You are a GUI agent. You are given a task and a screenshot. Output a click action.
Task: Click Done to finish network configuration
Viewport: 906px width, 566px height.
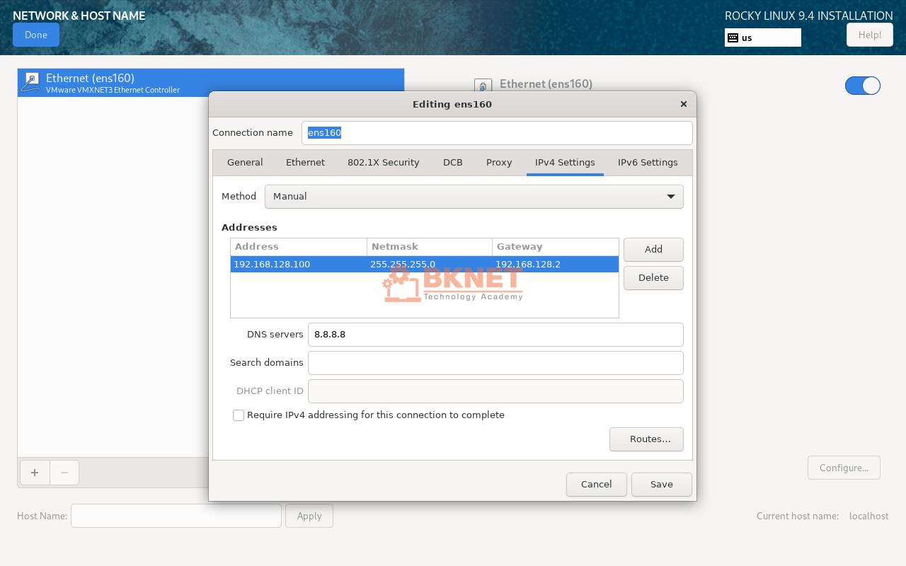pos(35,34)
